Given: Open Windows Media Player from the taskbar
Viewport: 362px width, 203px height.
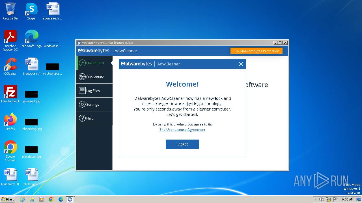Looking at the screenshot, I should [42, 199].
